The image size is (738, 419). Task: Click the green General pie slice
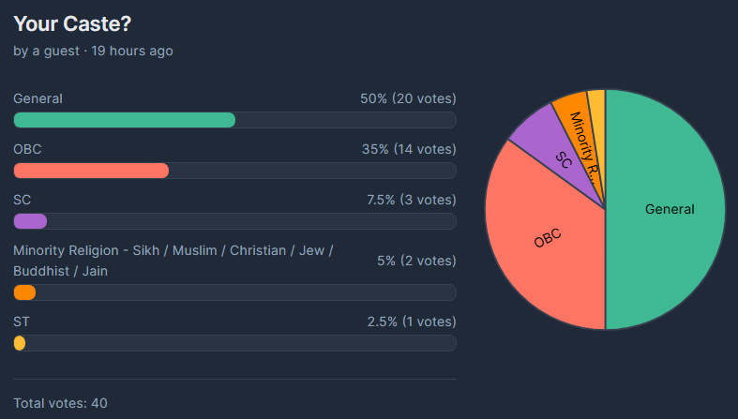668,209
